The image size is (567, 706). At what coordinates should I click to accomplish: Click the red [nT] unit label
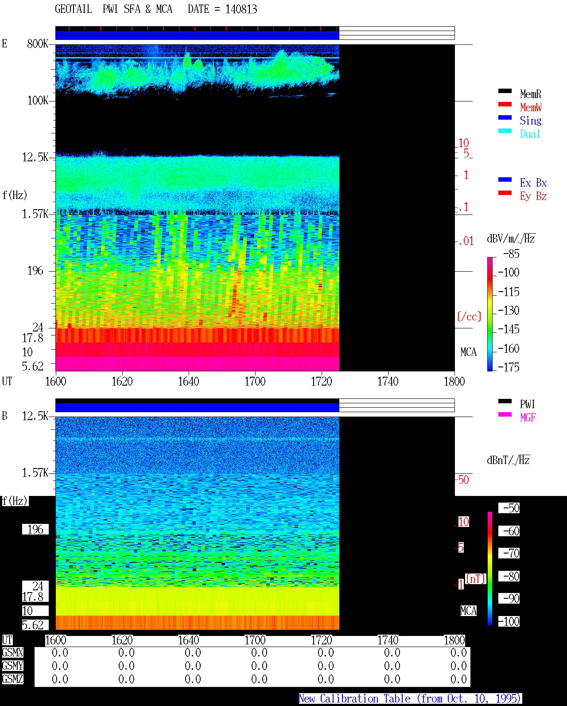click(x=476, y=579)
